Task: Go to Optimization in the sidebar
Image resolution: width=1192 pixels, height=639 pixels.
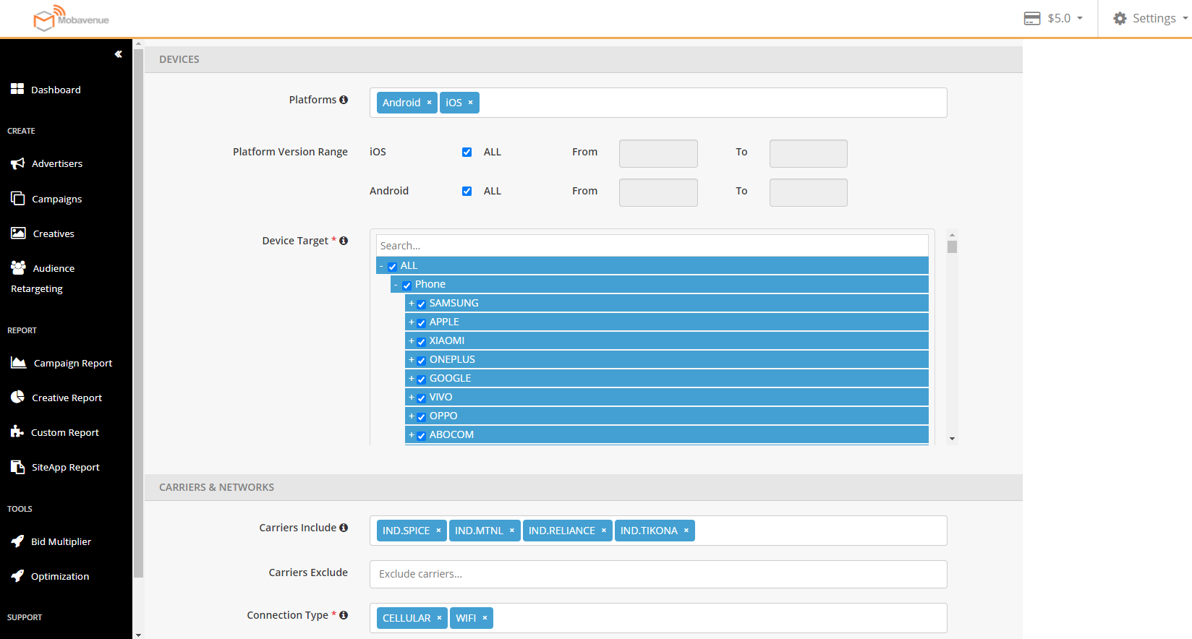Action: coord(60,576)
